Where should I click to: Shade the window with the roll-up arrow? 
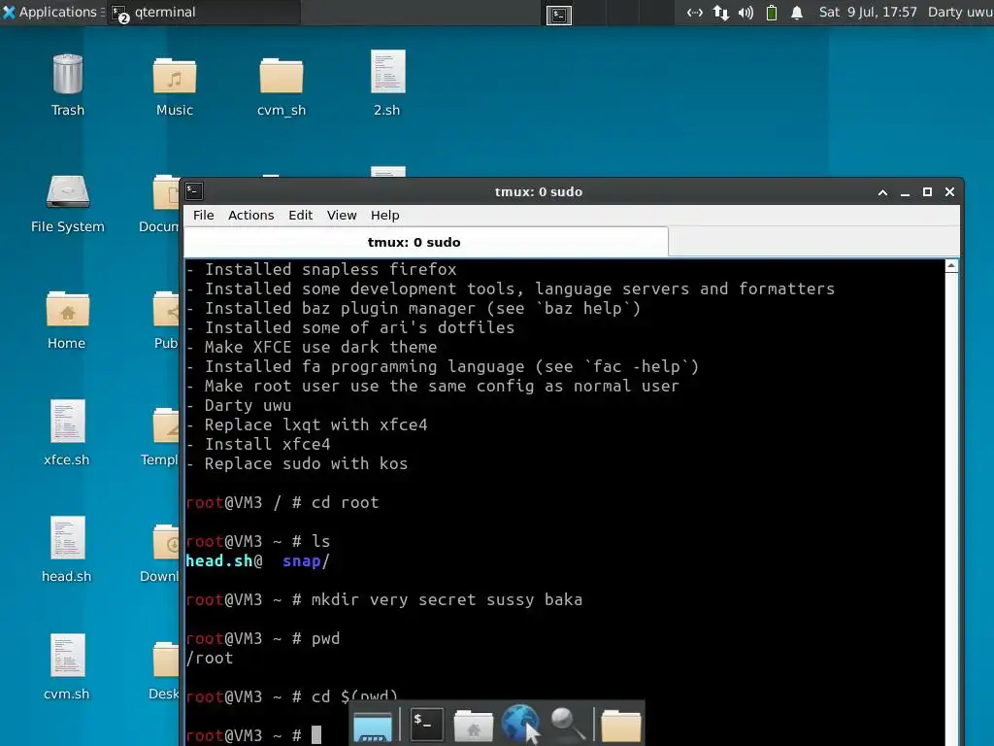[x=882, y=191]
